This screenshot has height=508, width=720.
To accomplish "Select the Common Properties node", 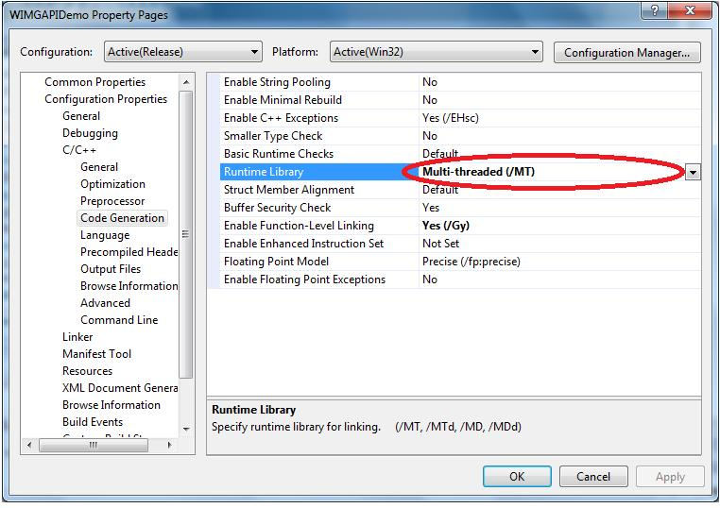I will point(94,82).
